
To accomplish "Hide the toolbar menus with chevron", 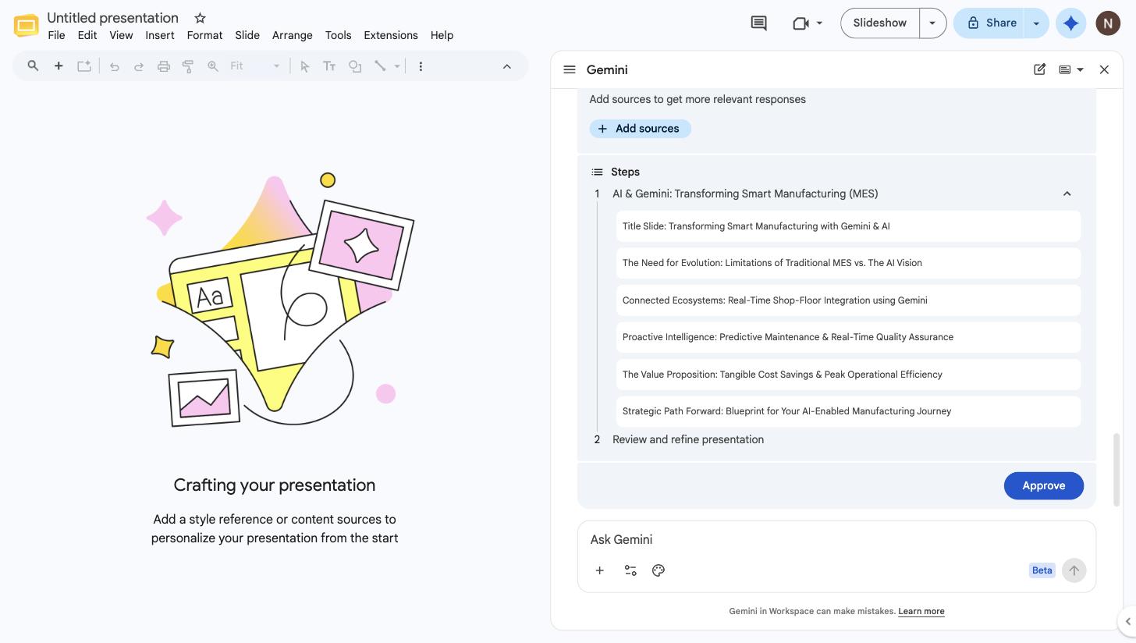I will (x=507, y=66).
